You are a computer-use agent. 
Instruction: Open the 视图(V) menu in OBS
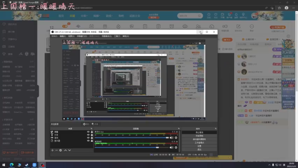click(71, 36)
